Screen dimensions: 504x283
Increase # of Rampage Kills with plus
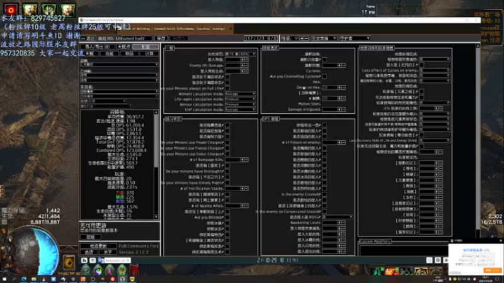[243, 160]
